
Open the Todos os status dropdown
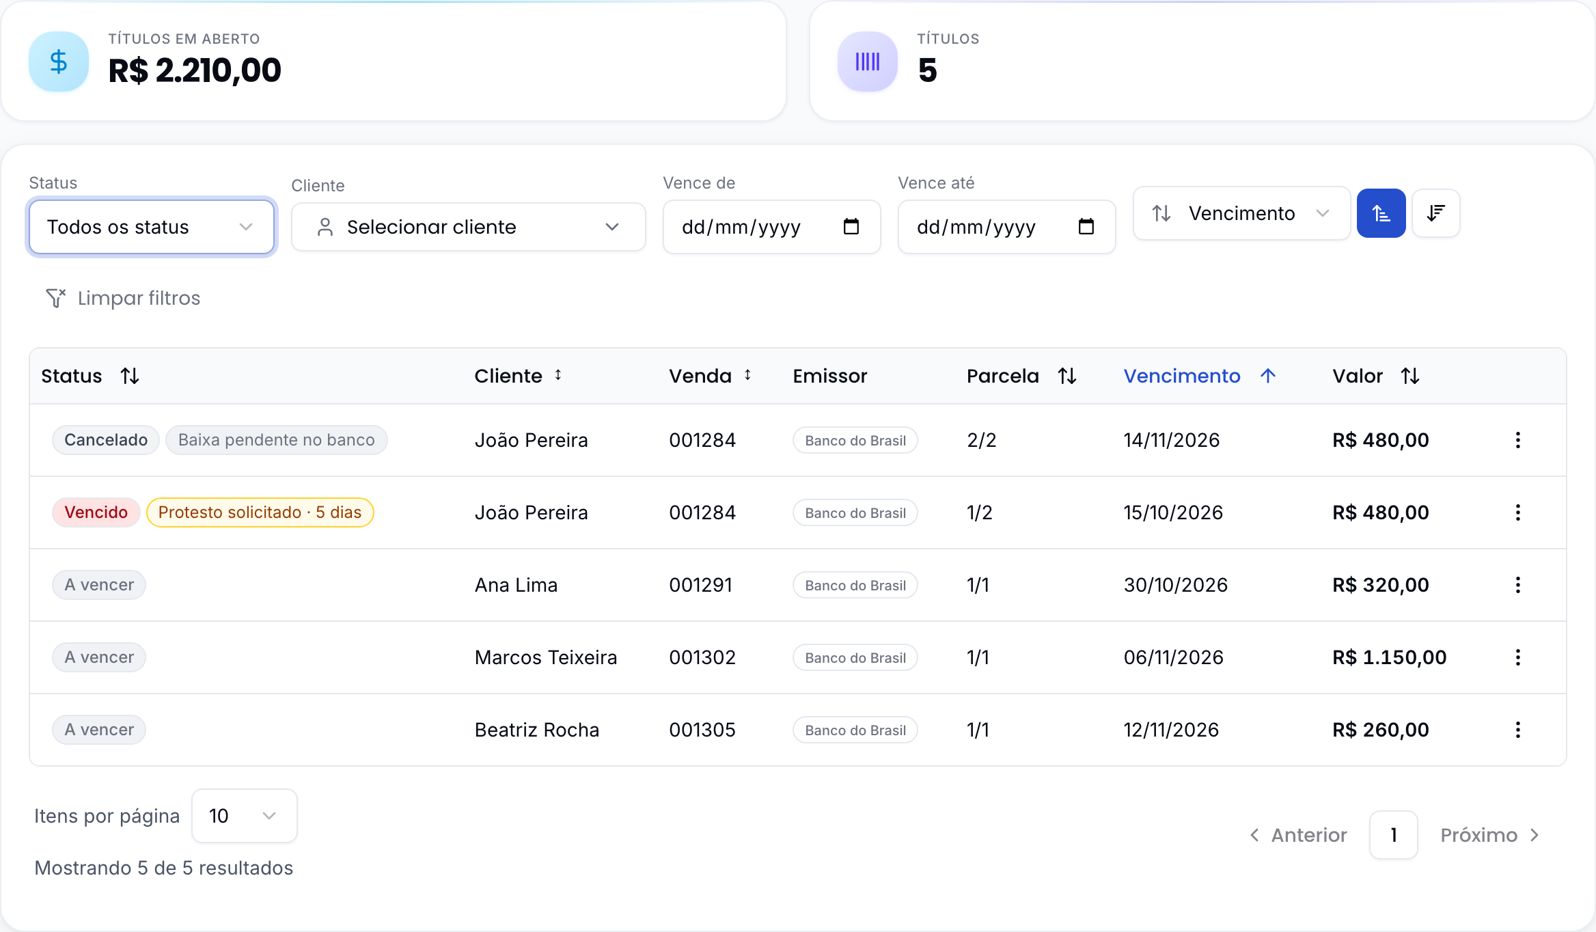(x=151, y=227)
